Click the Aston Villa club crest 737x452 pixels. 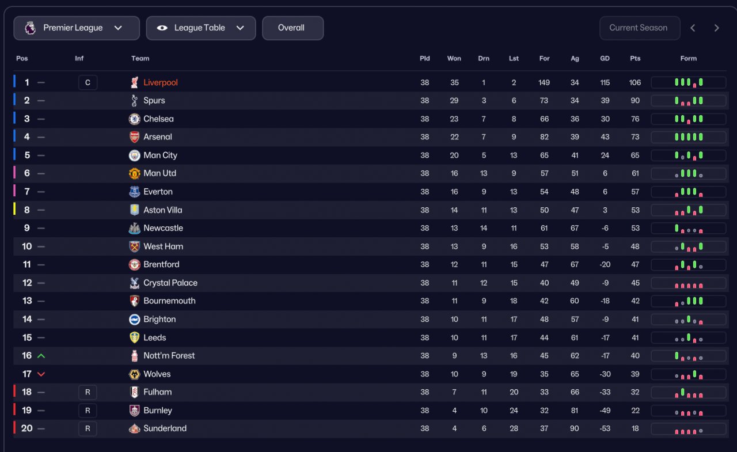click(134, 210)
